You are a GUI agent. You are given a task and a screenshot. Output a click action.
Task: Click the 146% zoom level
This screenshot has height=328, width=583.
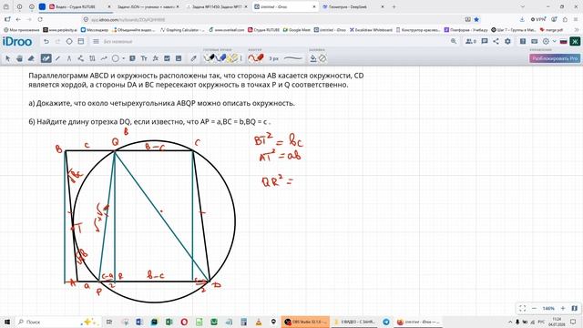548,309
